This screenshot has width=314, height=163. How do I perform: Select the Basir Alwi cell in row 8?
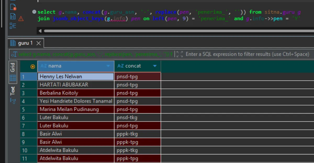[x=76, y=134]
